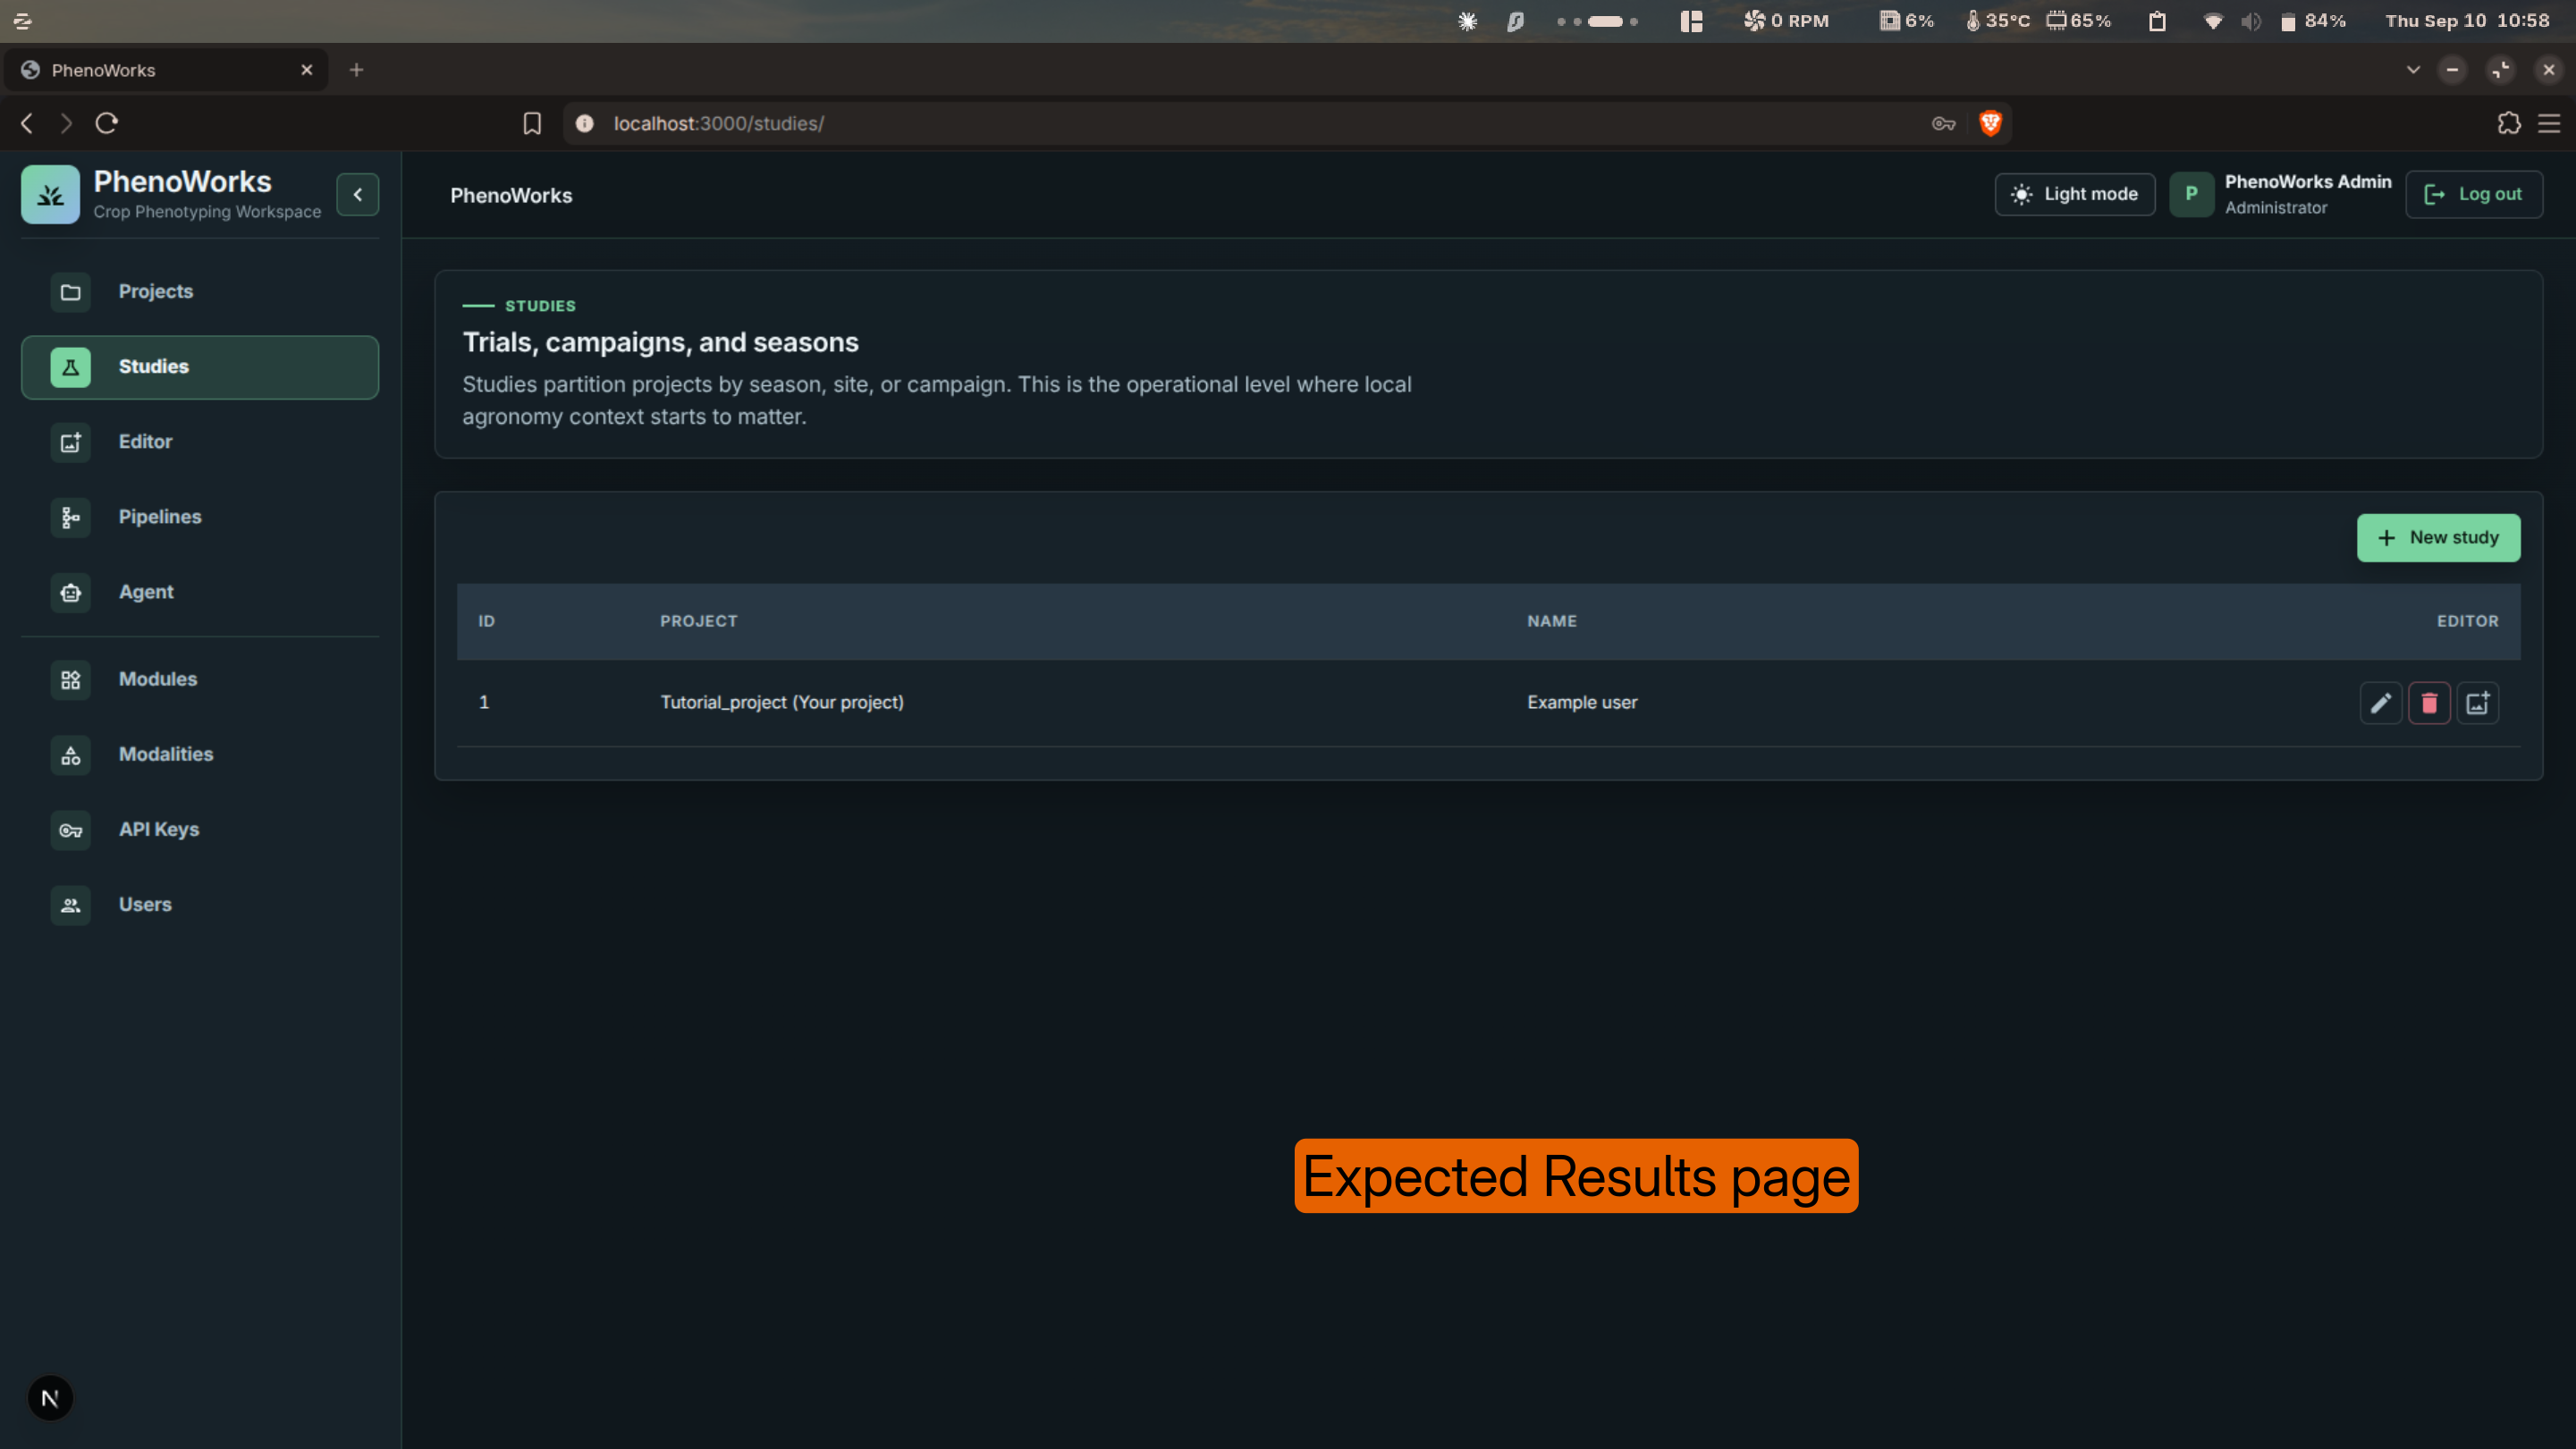2576x1449 pixels.
Task: Open the Modalities sidebar entry
Action: click(x=200, y=754)
